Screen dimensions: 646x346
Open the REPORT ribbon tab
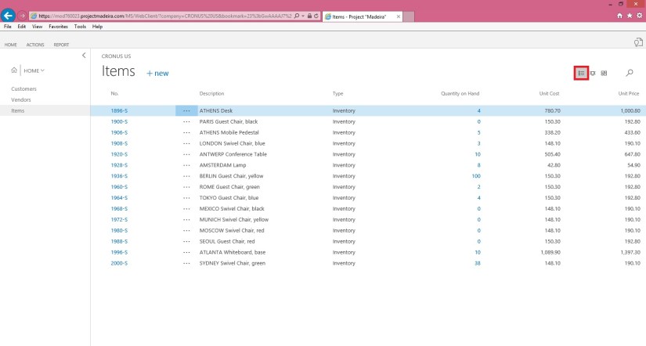tap(61, 45)
